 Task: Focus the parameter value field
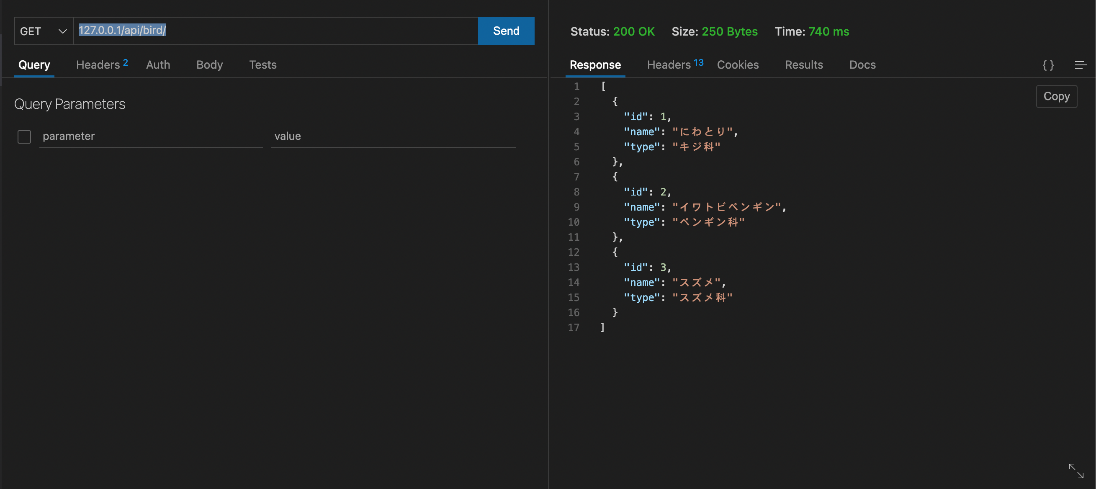click(393, 136)
